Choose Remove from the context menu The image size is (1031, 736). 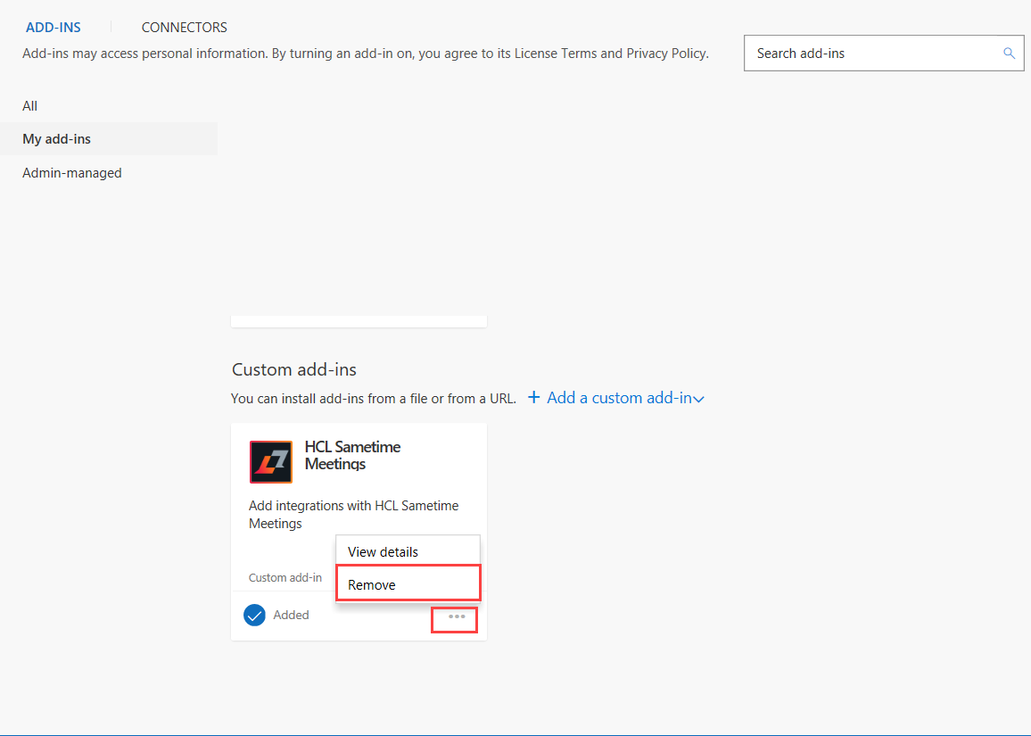tap(408, 584)
